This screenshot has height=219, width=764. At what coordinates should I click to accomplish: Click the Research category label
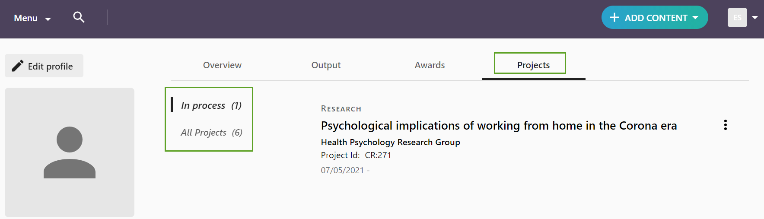341,109
